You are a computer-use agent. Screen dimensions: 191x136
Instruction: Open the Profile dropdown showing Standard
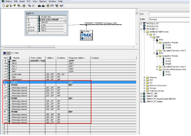(170, 19)
